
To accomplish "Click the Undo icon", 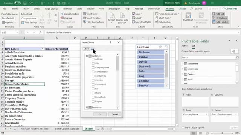I will (x=30, y=3).
